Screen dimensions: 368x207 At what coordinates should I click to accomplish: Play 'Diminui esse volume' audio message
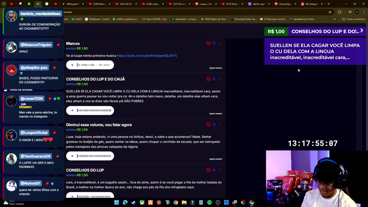point(72,156)
